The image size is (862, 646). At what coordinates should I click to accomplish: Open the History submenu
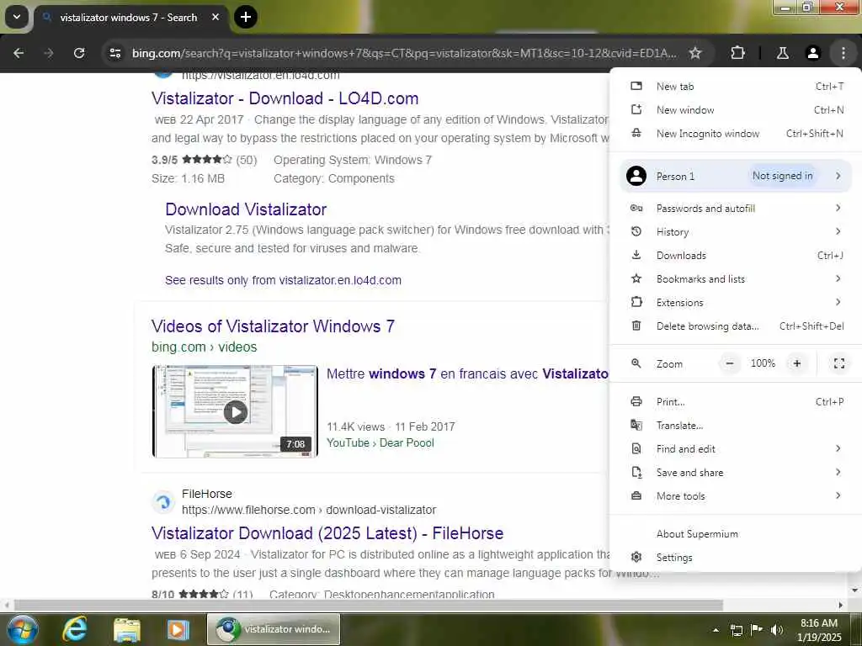[x=736, y=232]
